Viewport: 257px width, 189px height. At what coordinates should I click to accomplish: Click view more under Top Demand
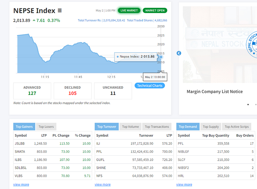184,184
